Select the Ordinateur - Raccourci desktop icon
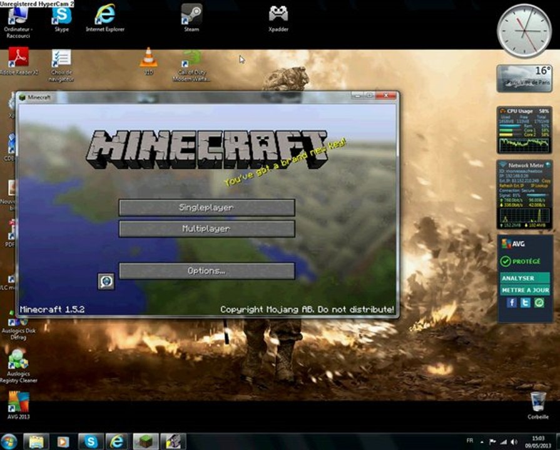 [x=18, y=21]
